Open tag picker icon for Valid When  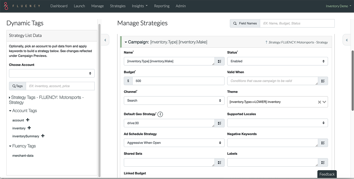323,81
